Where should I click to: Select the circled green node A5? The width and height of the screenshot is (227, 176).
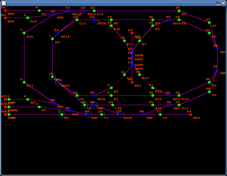[x=62, y=115]
